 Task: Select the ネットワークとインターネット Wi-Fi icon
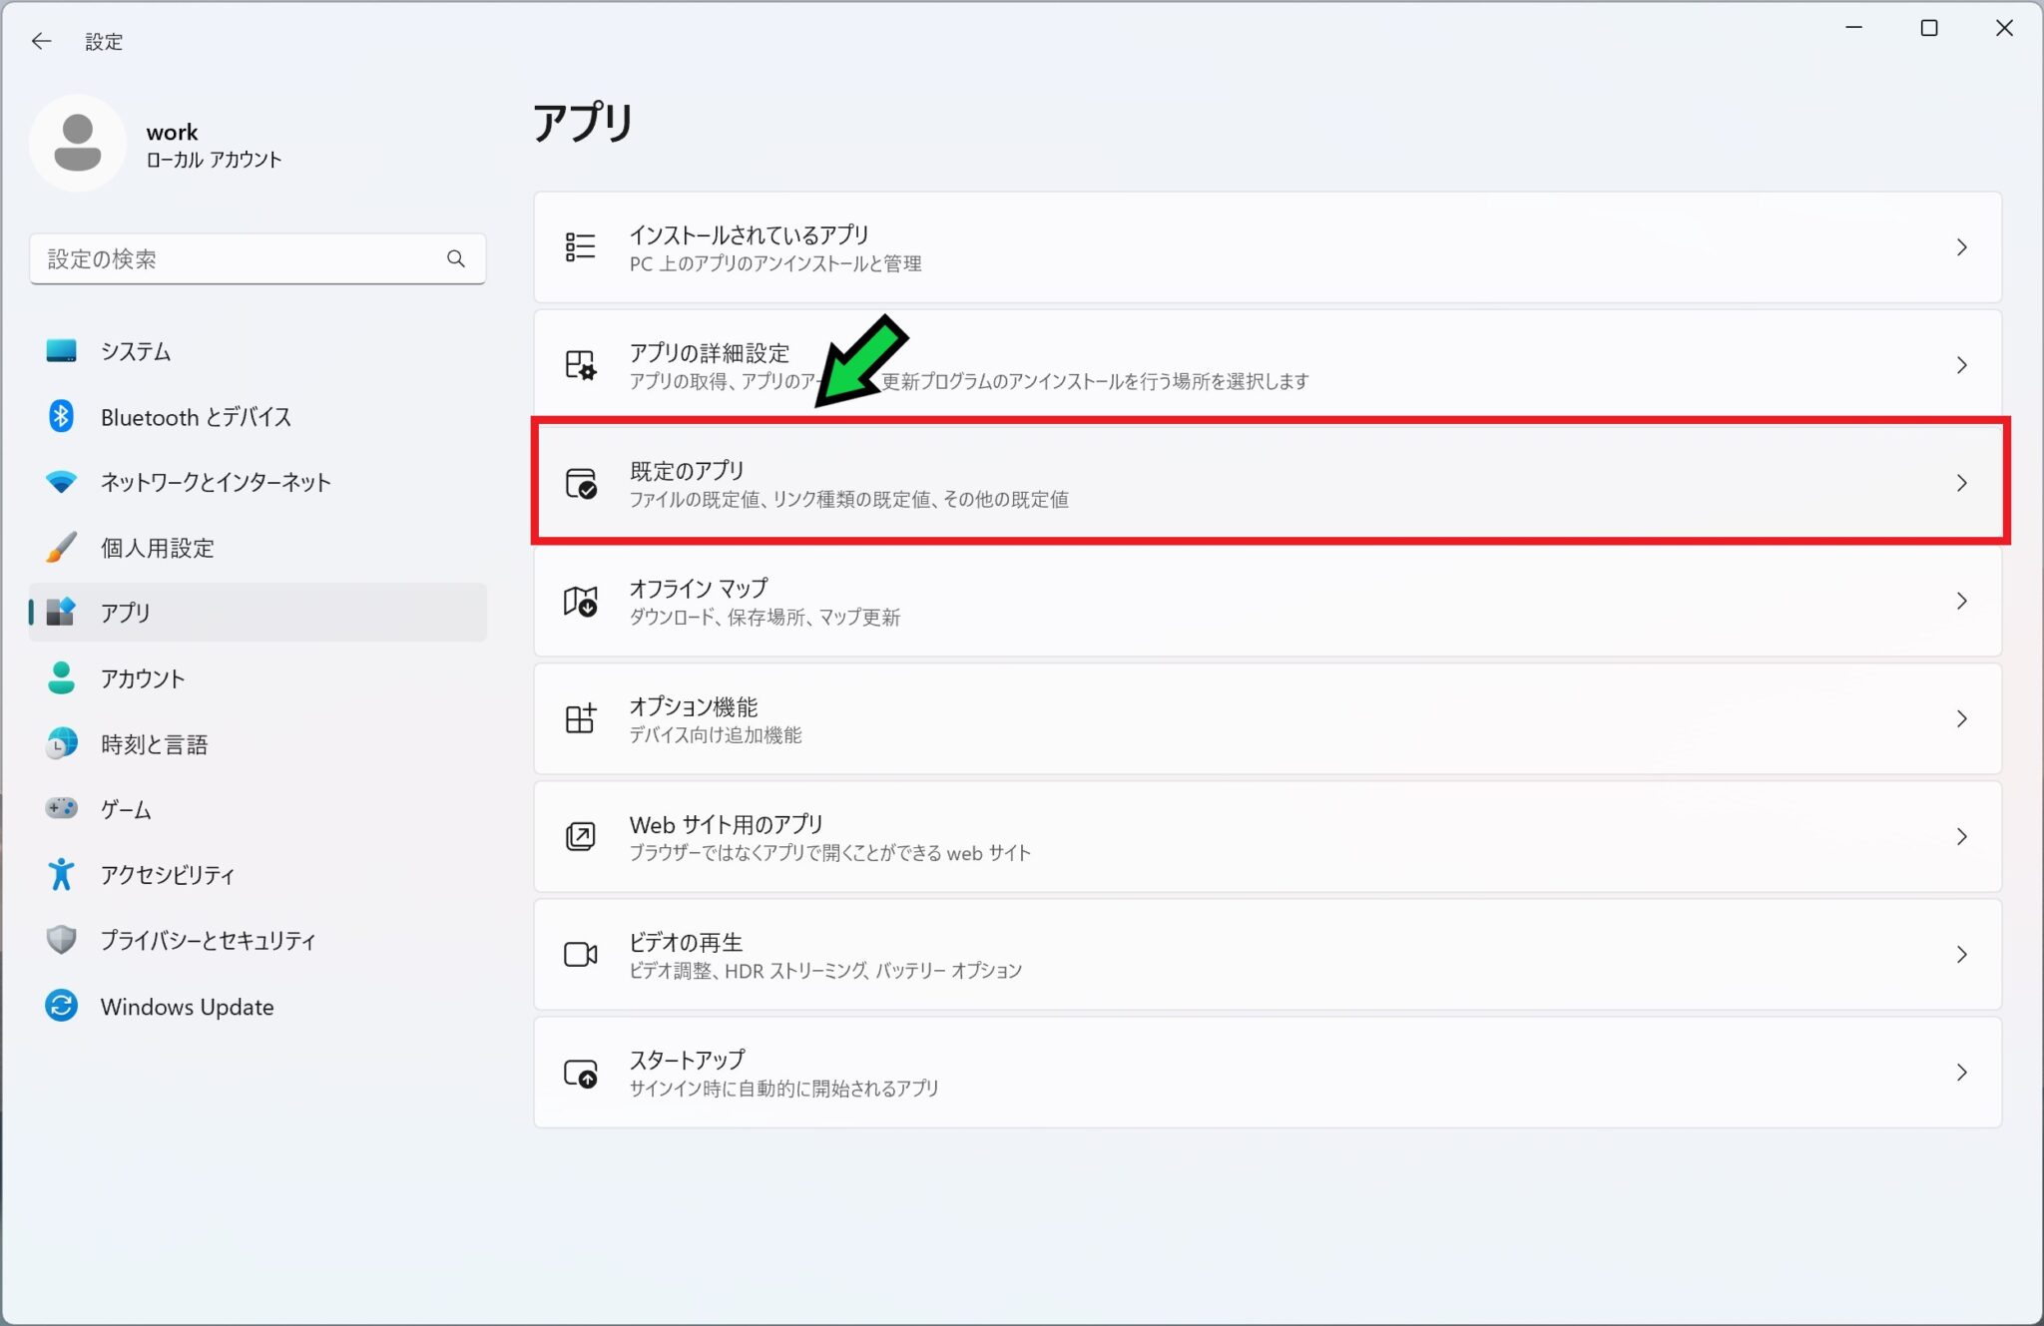pos(61,482)
